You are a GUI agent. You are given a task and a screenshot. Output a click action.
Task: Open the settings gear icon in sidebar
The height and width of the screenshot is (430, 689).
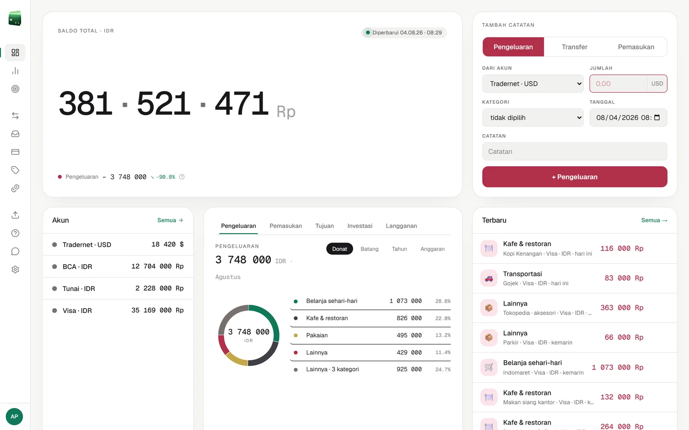coord(15,269)
